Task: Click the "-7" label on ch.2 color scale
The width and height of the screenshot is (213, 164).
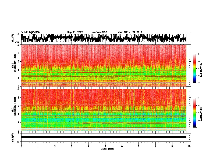Action: (198, 127)
